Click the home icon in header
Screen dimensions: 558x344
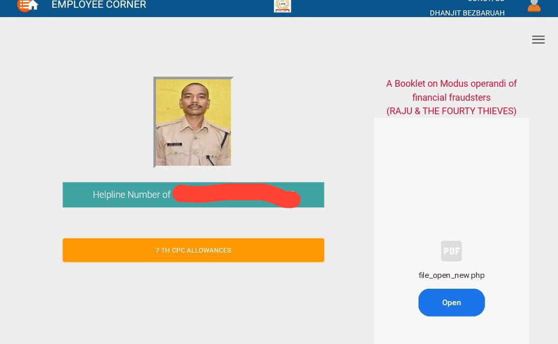pos(34,5)
